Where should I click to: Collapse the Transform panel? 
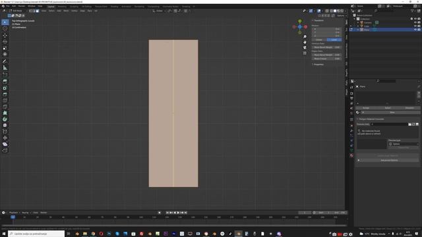[318, 20]
